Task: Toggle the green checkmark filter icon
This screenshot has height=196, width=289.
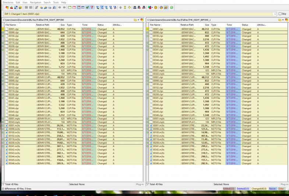Action: click(87, 8)
